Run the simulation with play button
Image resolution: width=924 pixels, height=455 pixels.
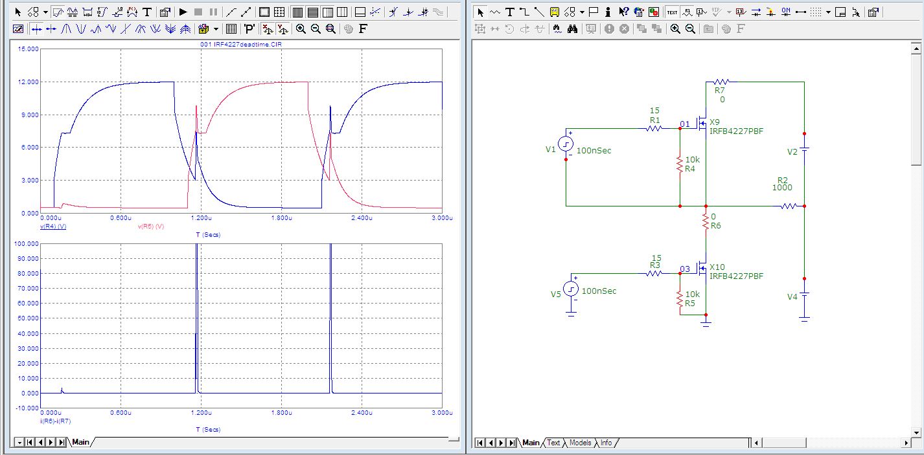point(183,12)
